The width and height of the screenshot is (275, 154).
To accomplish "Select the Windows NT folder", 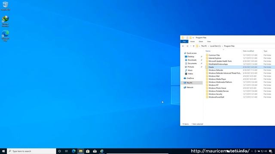I will click(x=214, y=85).
